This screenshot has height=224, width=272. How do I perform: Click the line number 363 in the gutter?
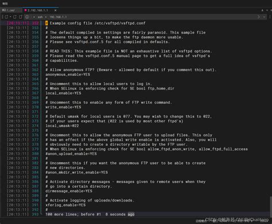35,75
